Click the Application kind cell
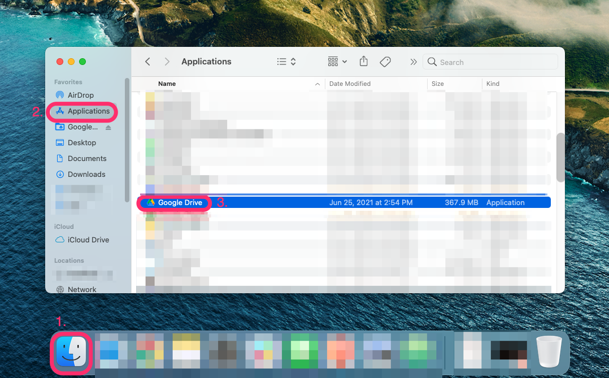 tap(505, 202)
